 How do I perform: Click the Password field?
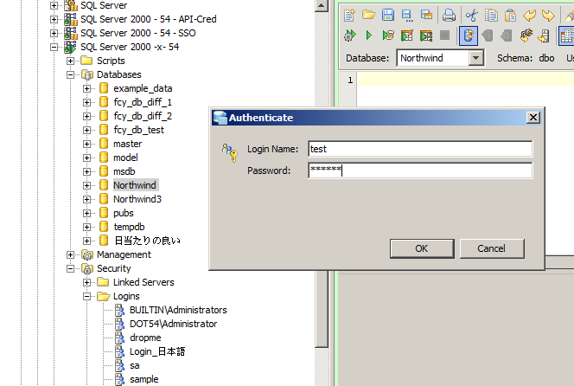[x=420, y=170]
